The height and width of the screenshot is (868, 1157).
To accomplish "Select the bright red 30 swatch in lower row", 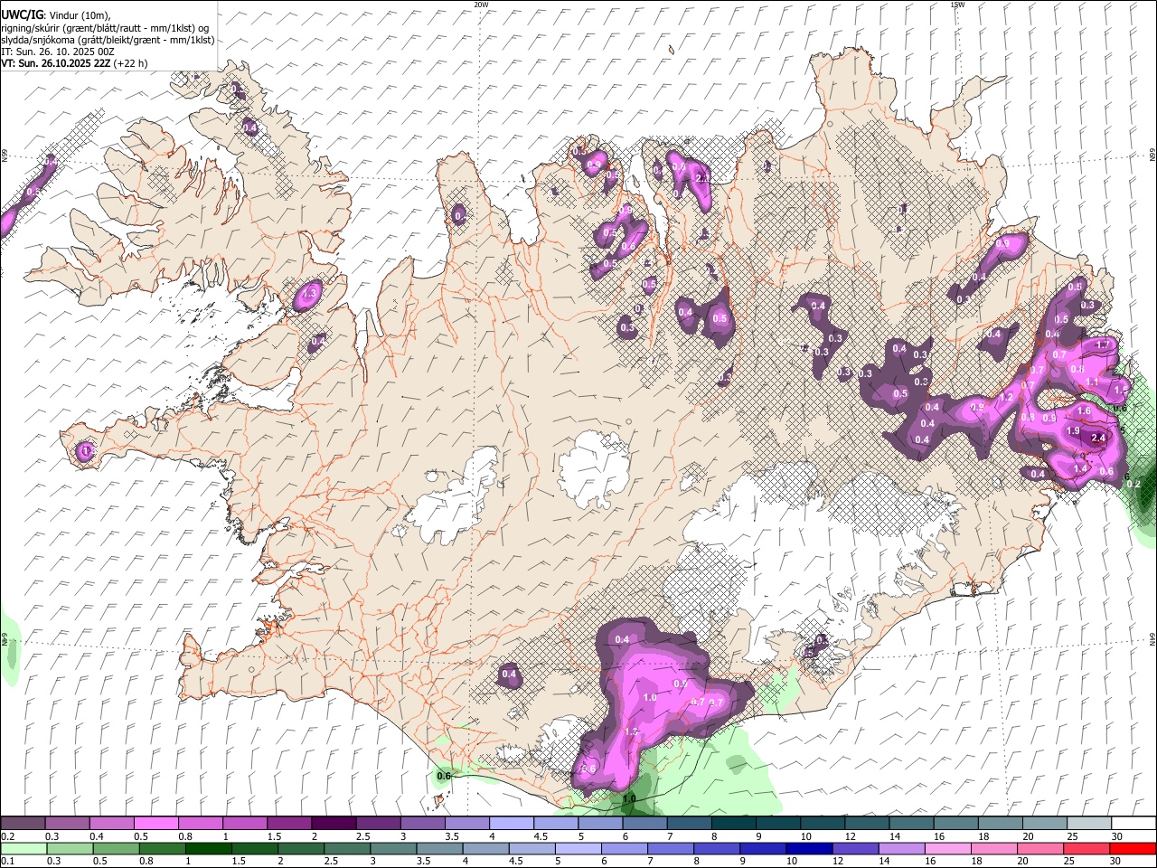I will (x=1133, y=848).
